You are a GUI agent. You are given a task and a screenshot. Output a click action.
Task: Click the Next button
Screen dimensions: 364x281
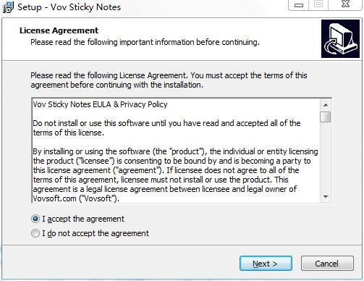click(x=266, y=264)
